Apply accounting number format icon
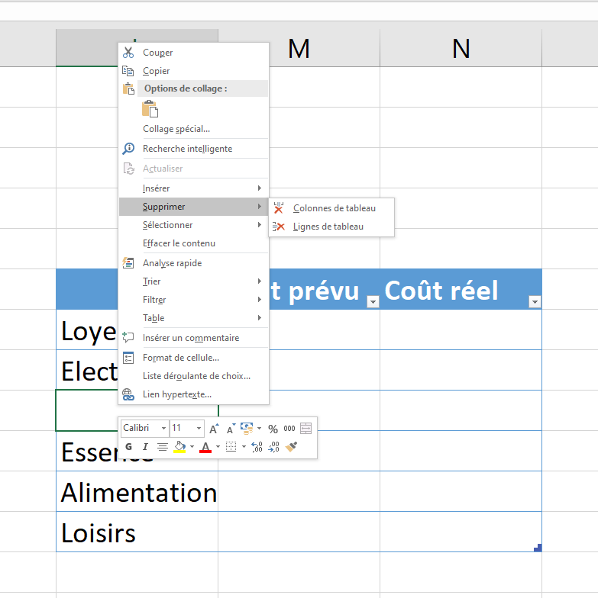The image size is (598, 598). point(247,428)
